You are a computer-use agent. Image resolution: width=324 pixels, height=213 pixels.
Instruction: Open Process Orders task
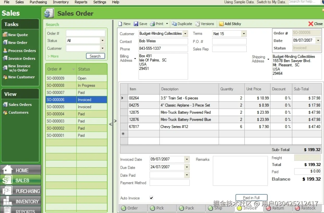(19, 51)
